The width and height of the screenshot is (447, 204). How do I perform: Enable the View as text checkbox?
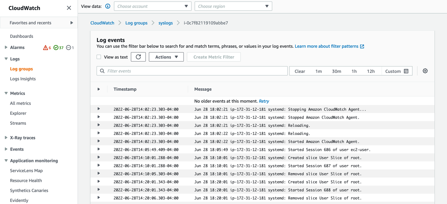(x=99, y=57)
